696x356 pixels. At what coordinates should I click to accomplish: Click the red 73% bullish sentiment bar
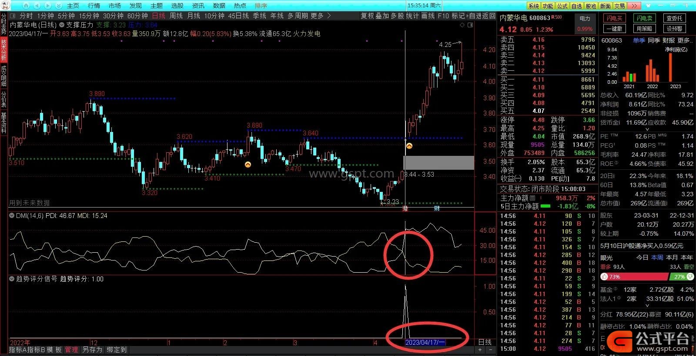pyautogui.click(x=634, y=277)
